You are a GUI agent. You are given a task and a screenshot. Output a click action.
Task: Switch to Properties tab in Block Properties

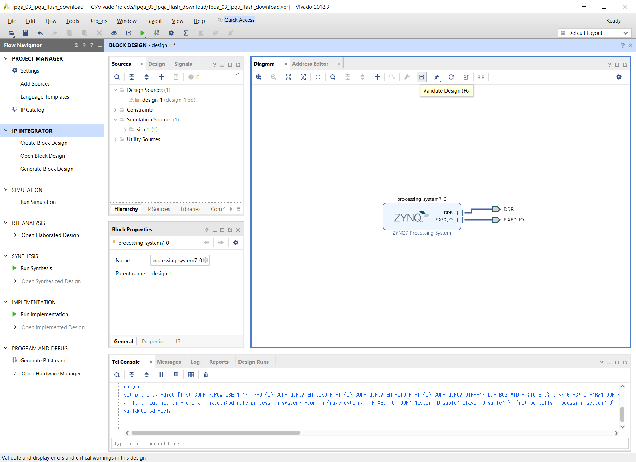point(153,342)
